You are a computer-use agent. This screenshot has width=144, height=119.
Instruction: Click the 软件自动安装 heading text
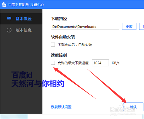(x=63, y=37)
